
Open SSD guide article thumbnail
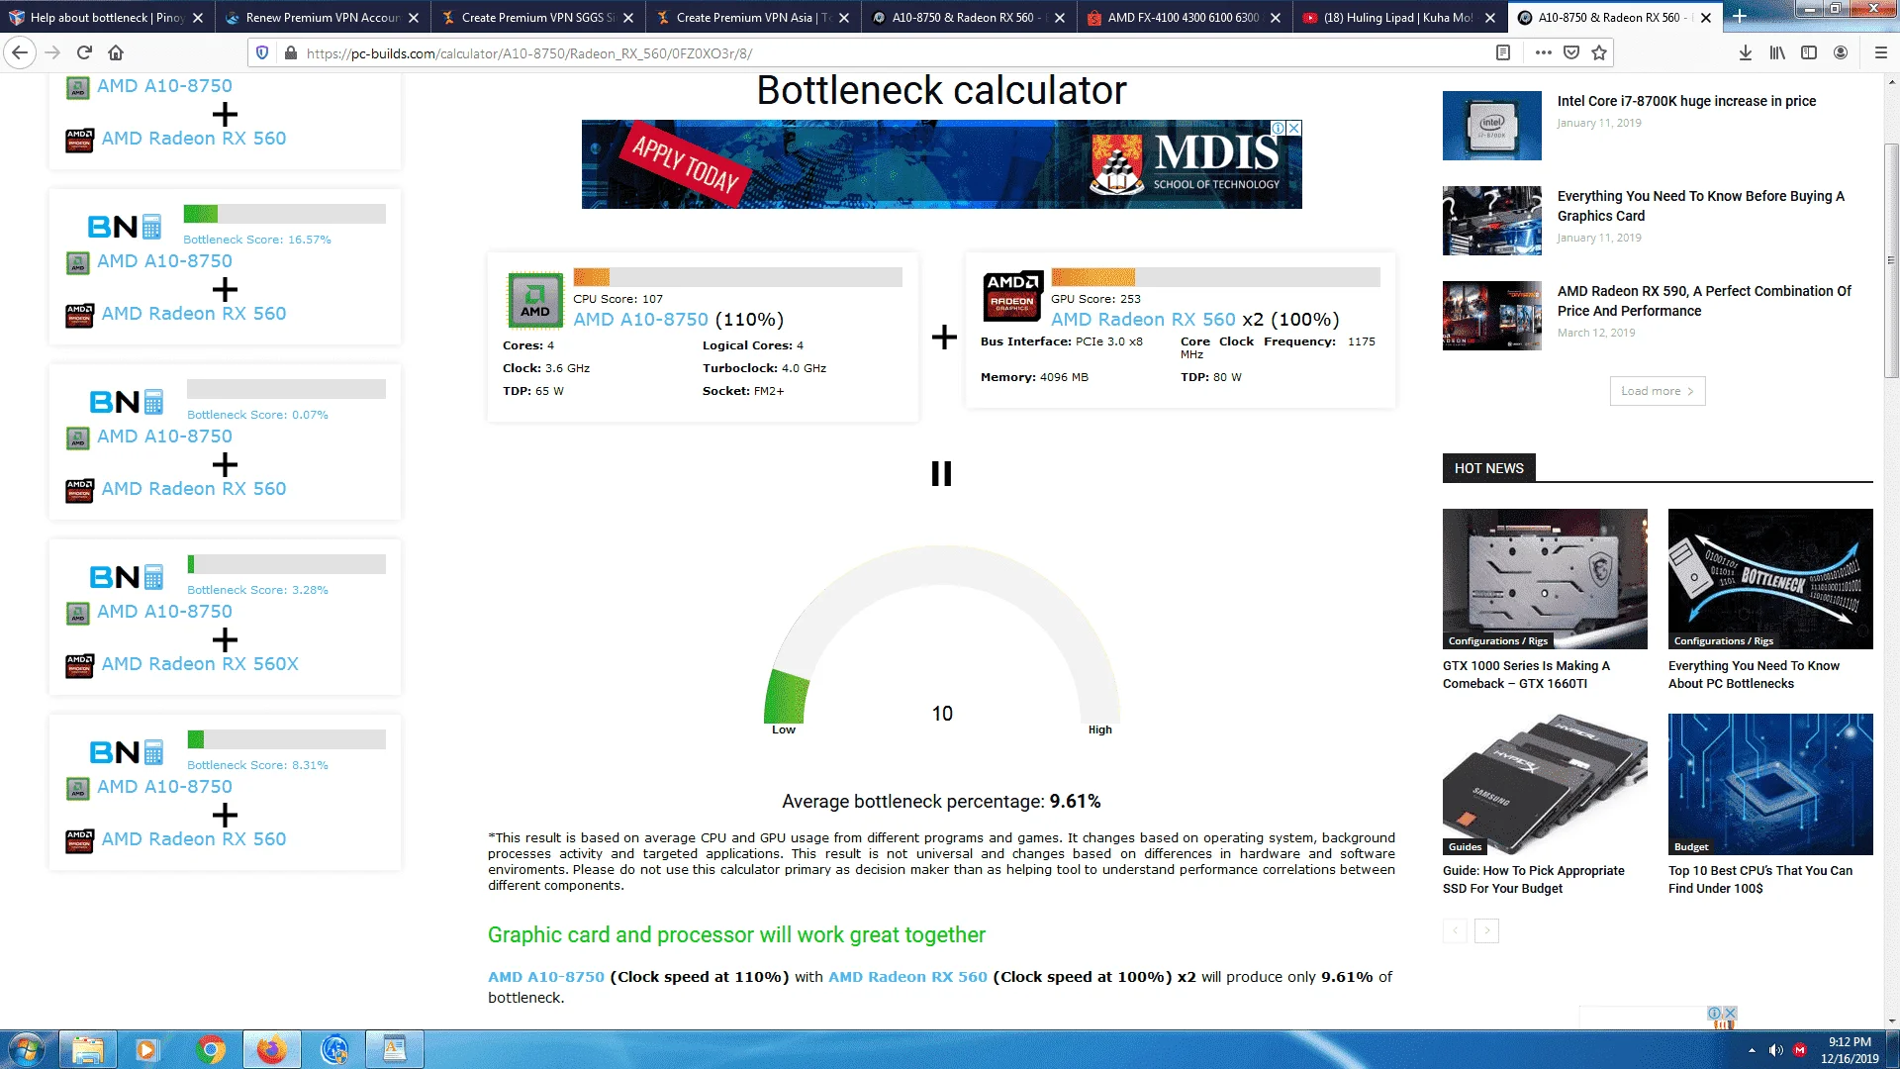click(1545, 784)
